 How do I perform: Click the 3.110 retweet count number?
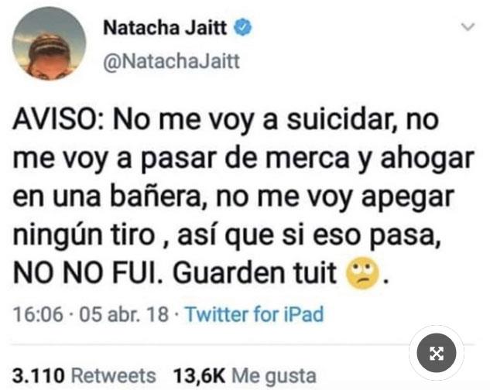[39, 375]
